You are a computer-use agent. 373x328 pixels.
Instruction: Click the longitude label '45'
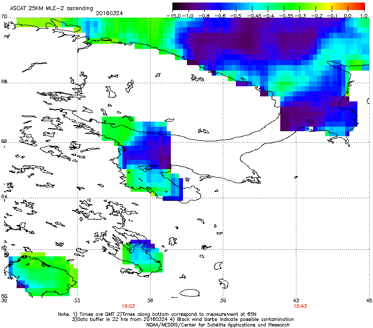(x=369, y=301)
